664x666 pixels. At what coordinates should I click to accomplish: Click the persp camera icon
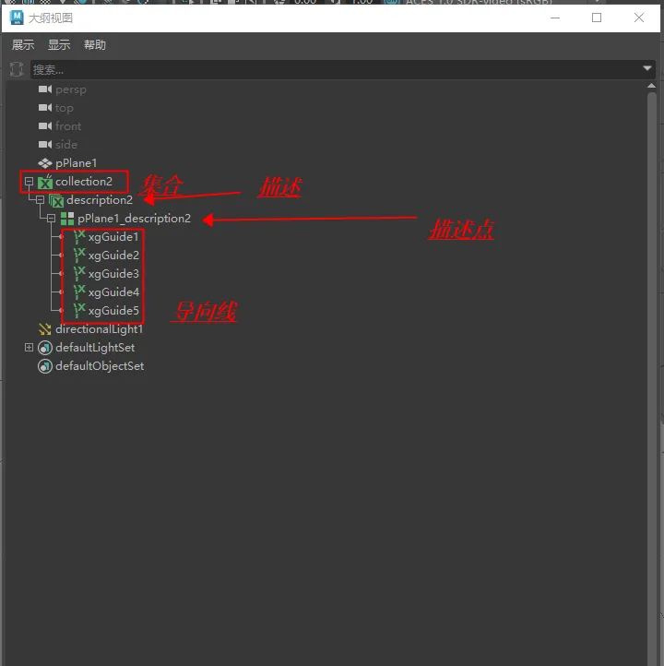pyautogui.click(x=45, y=89)
